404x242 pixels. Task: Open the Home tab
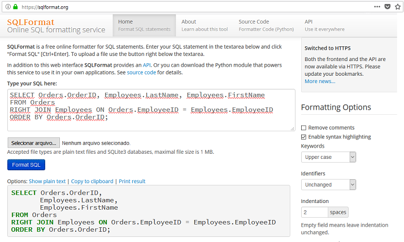click(144, 25)
